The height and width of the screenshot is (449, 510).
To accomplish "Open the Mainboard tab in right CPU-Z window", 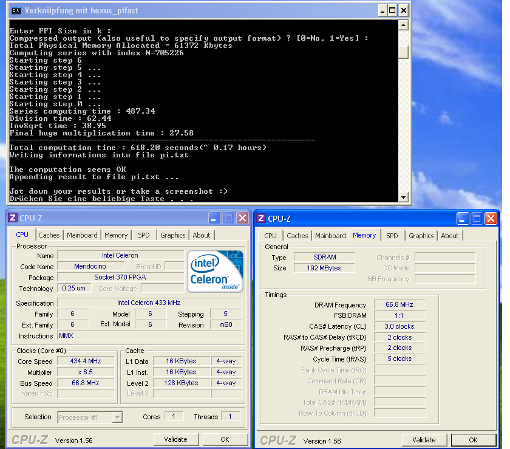I will tap(330, 236).
